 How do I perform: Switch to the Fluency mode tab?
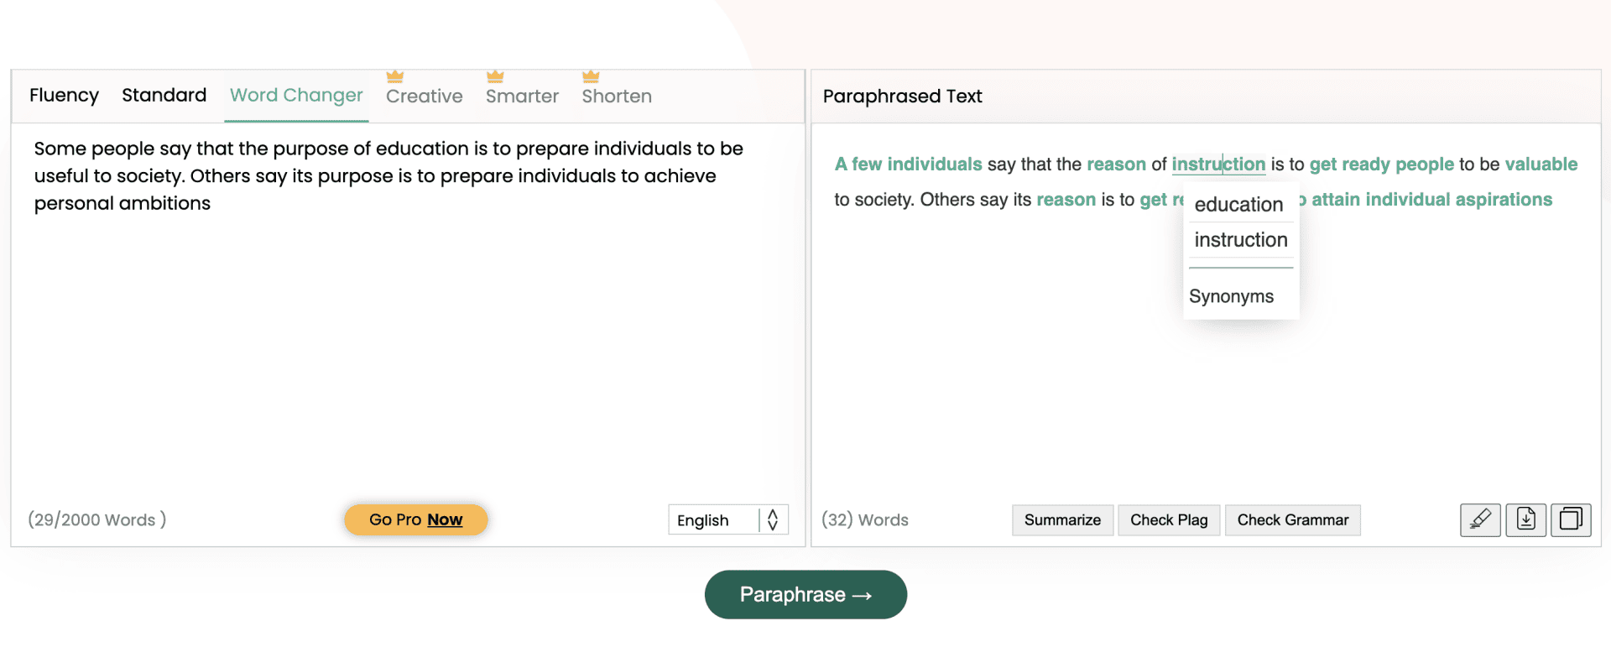64,96
